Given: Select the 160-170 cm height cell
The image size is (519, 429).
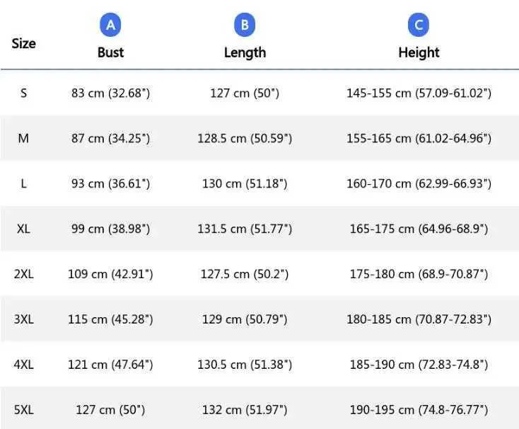Looking at the screenshot, I should (419, 183).
